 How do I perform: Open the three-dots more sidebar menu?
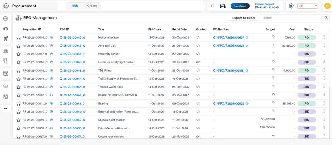(6, 108)
